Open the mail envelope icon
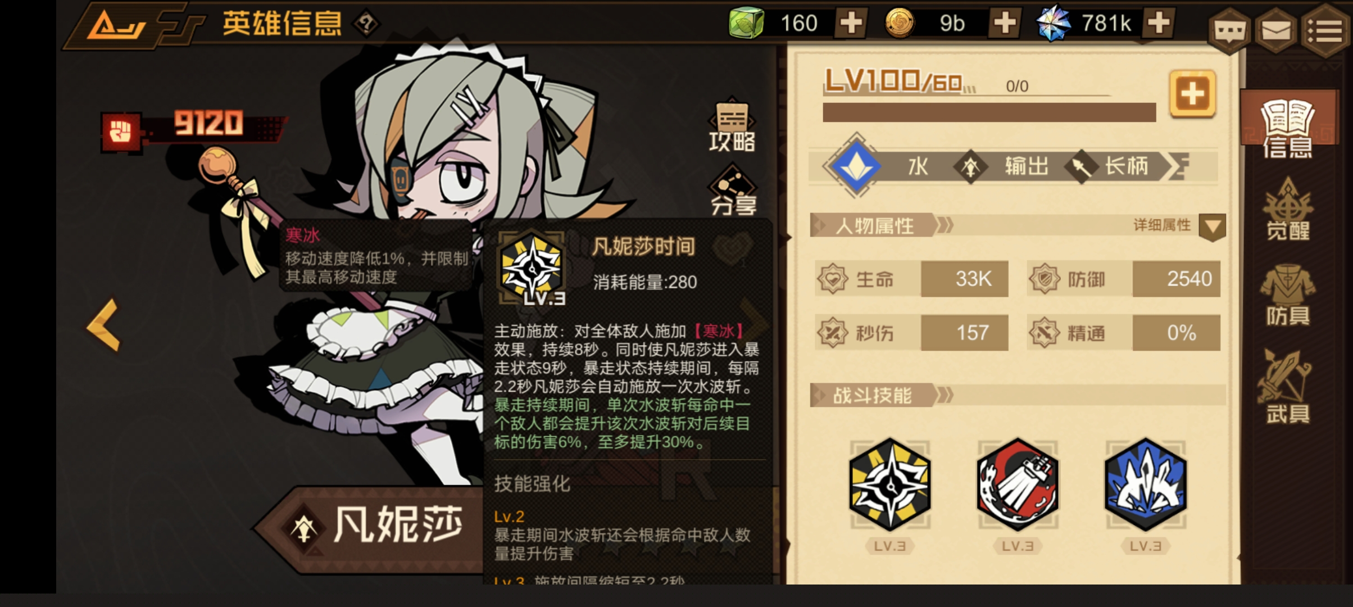 (1277, 30)
